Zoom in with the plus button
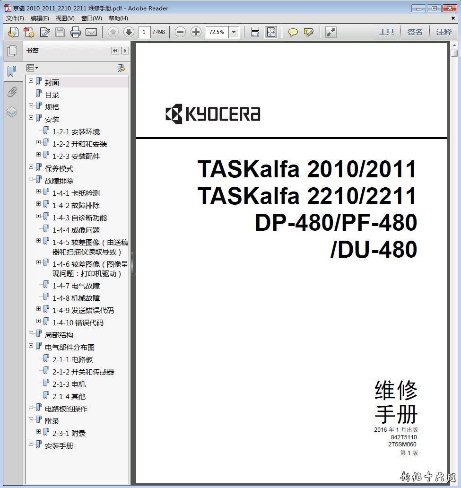 pos(196,32)
